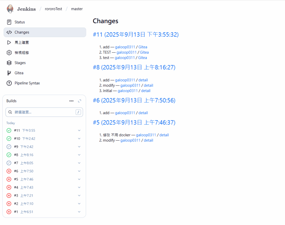Open the Status page in sidebar
This screenshot has width=285, height=225.
tap(19, 22)
